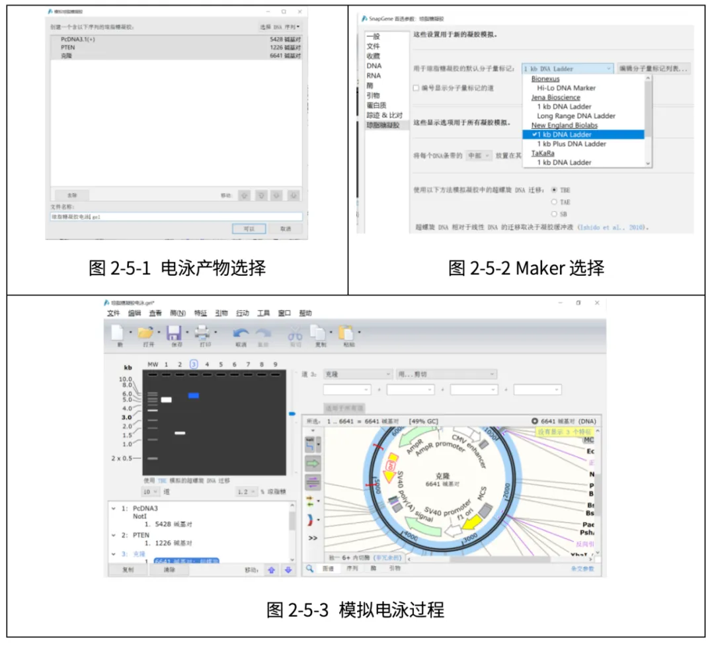
Task: Click the Ishido et al., 2010 reference link
Action: coord(612,227)
